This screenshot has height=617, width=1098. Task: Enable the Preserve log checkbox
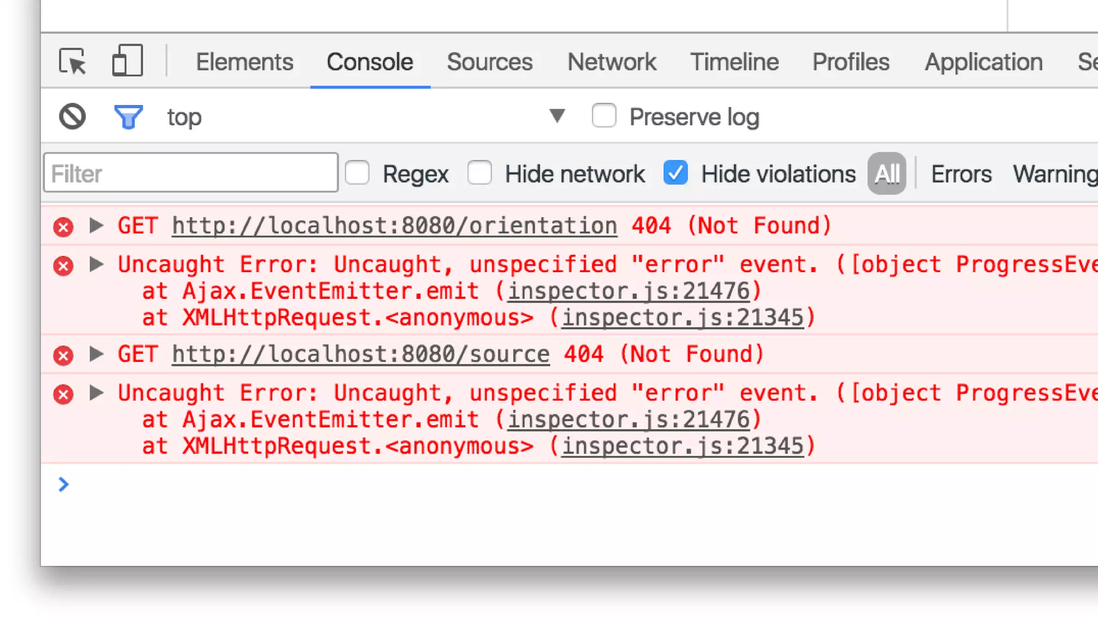604,116
